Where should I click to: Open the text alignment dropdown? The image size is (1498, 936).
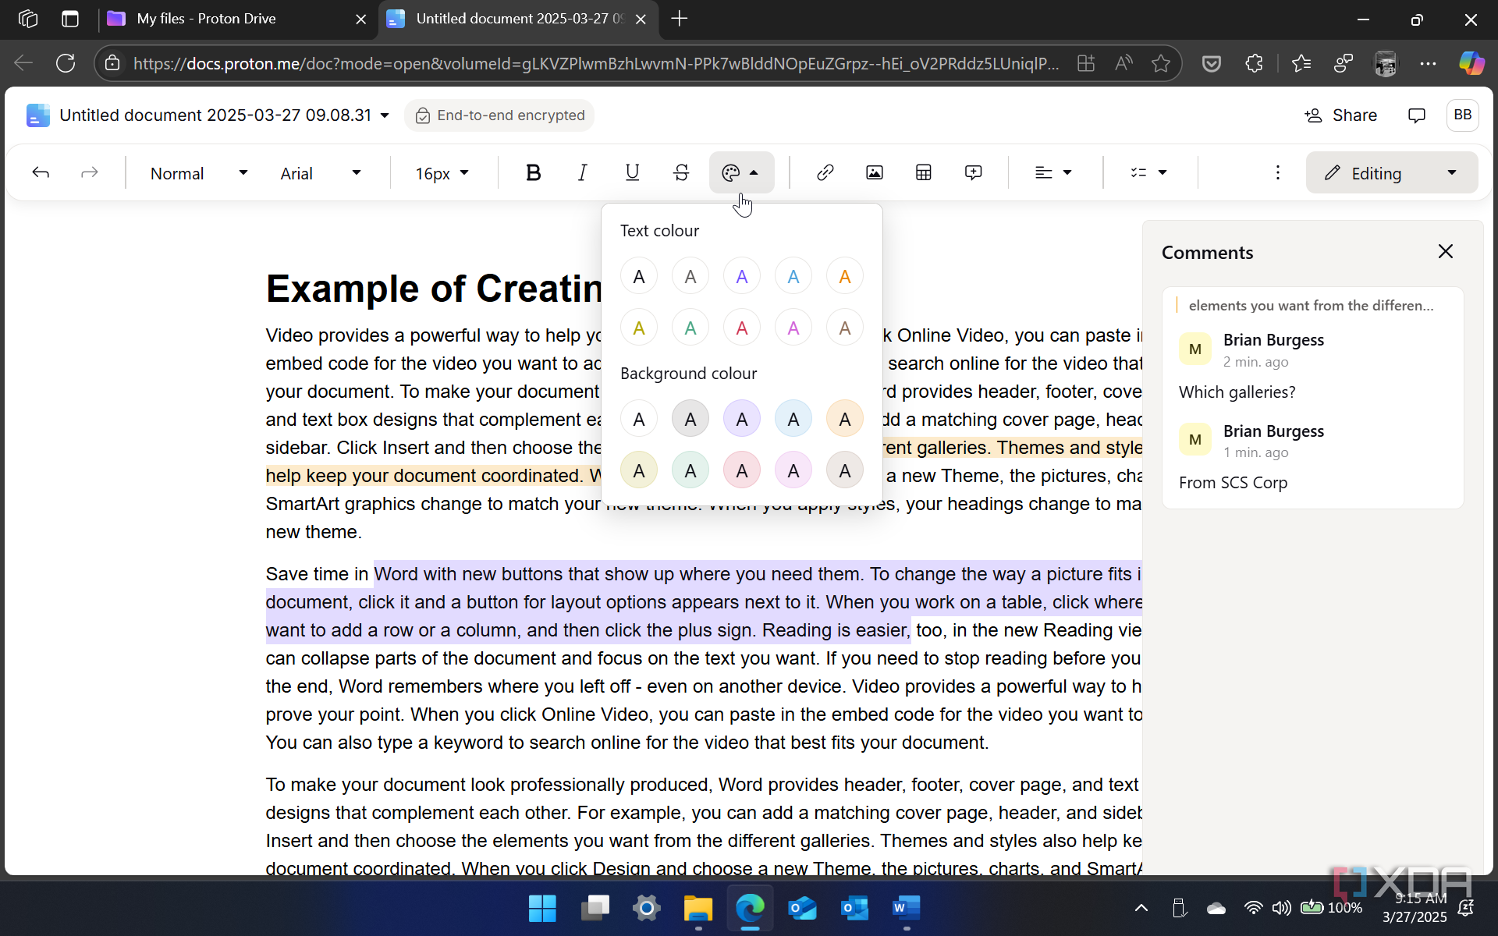click(1053, 173)
